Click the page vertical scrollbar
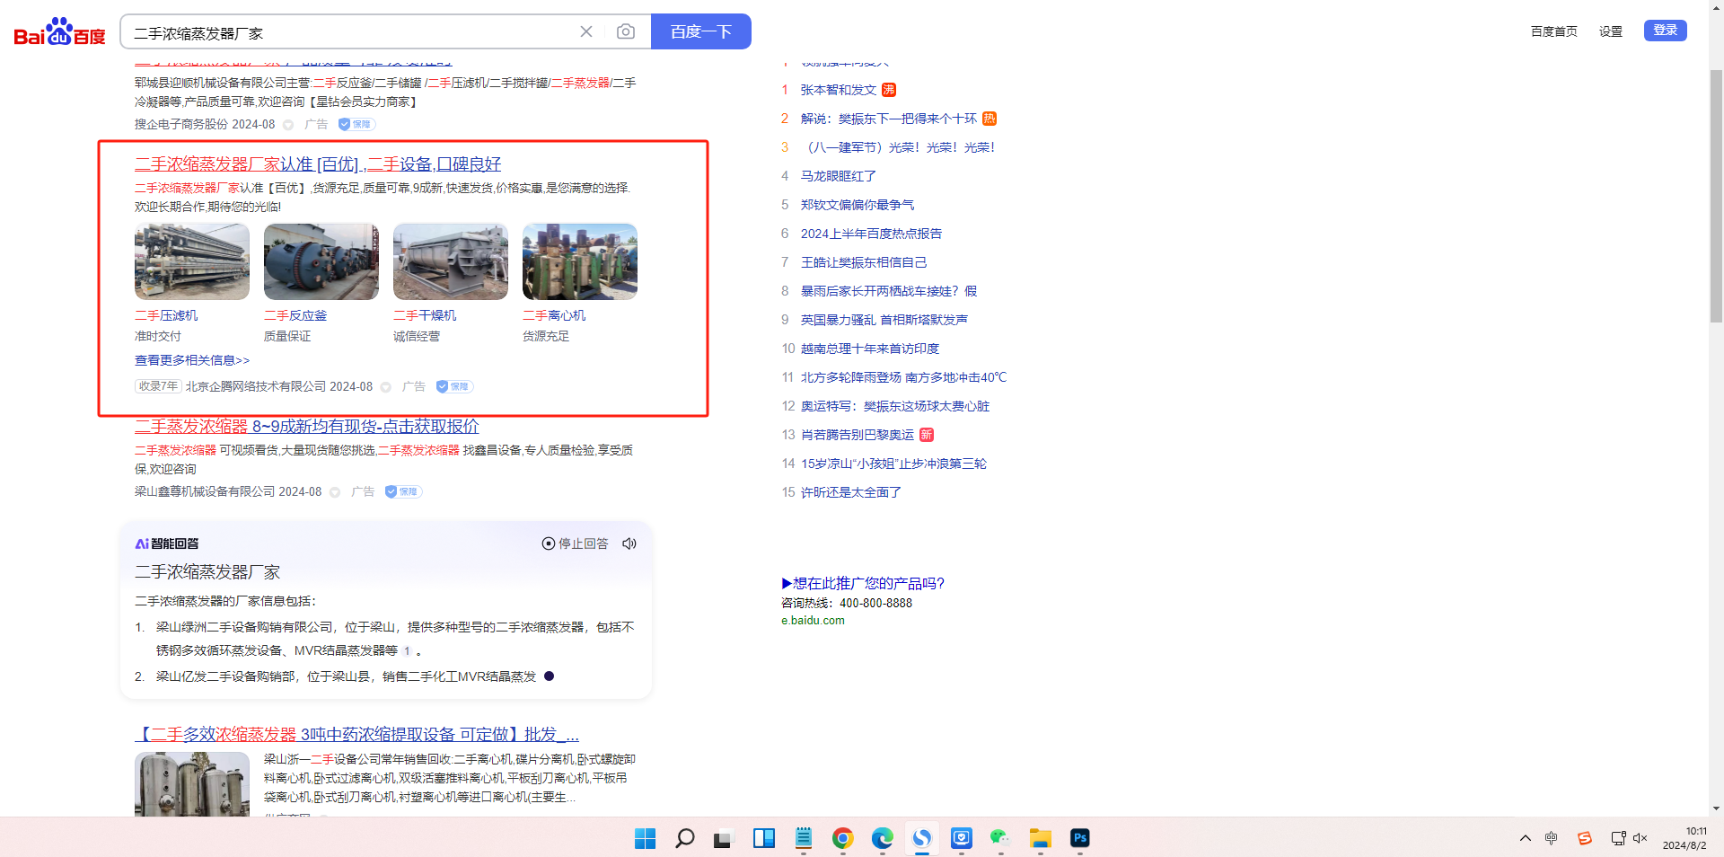1724x857 pixels. click(1716, 198)
